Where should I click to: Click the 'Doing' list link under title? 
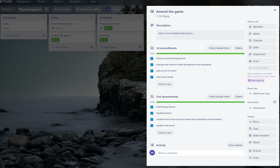click(166, 16)
